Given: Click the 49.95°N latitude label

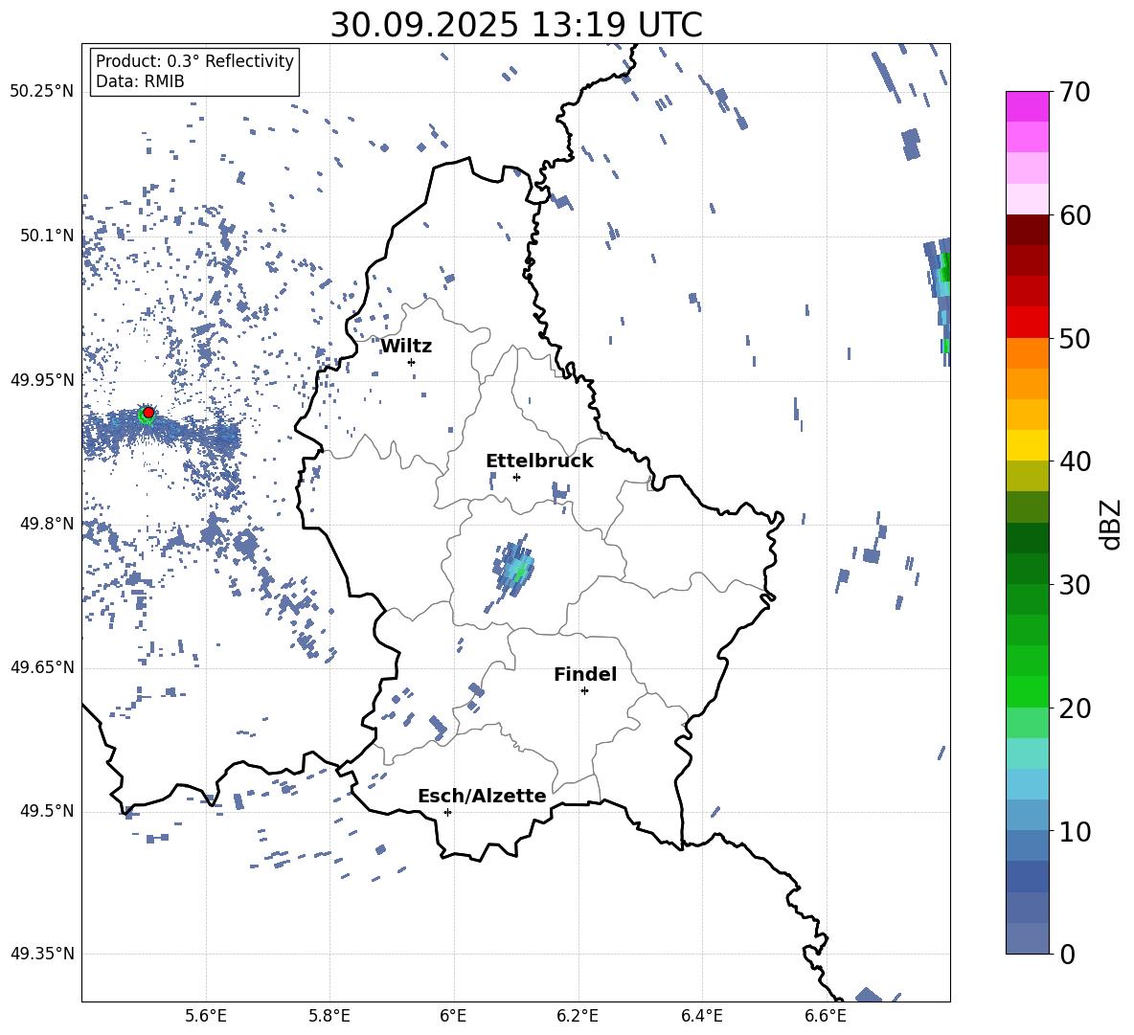Looking at the screenshot, I should tap(42, 380).
